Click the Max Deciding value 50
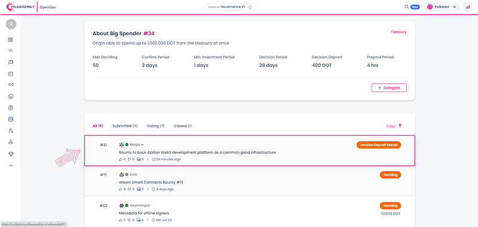The image size is (478, 227). pyautogui.click(x=96, y=66)
